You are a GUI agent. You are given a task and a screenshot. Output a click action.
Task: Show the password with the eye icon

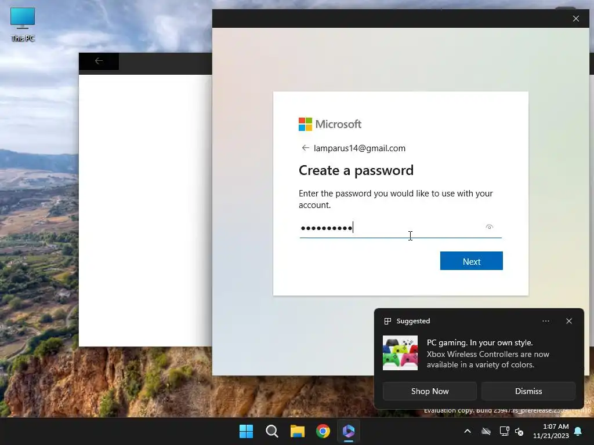coord(489,227)
